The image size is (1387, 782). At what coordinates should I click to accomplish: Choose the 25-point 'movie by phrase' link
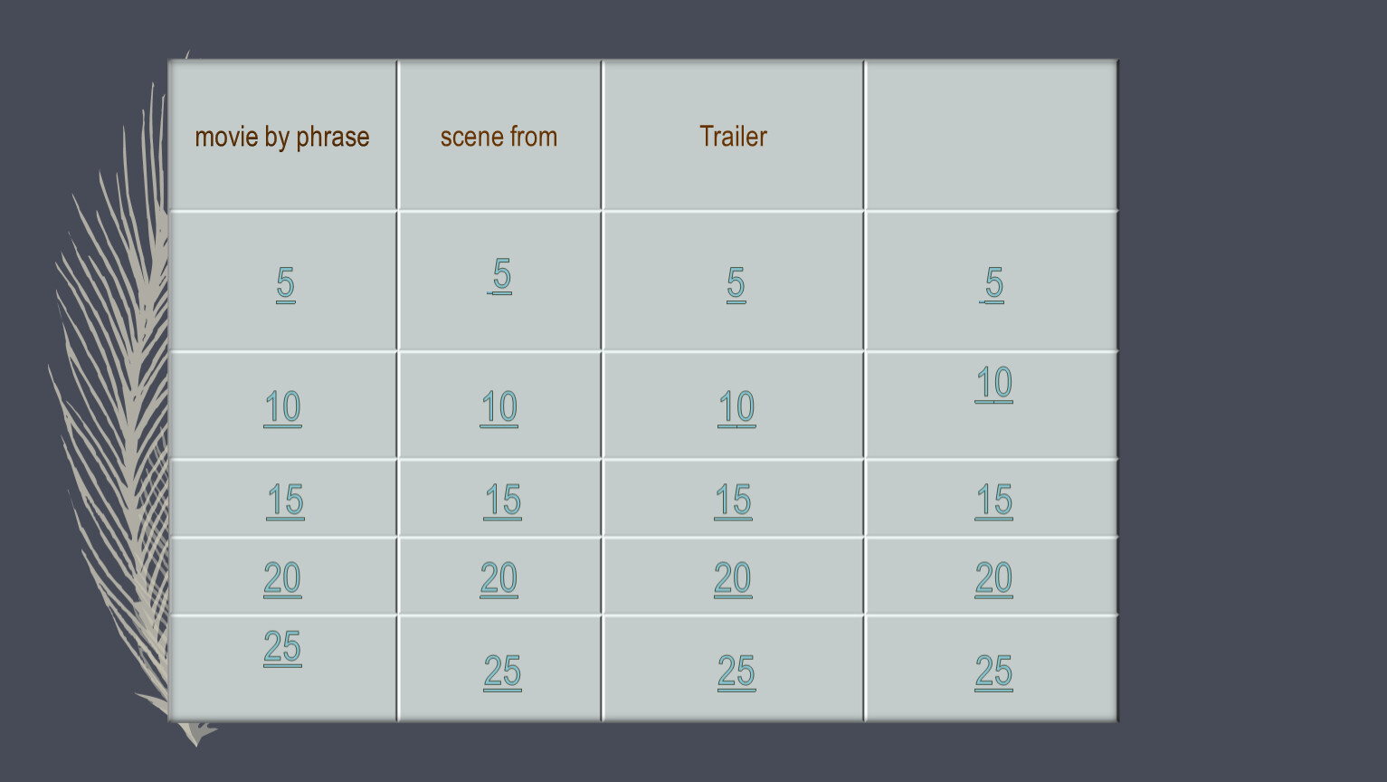point(282,647)
